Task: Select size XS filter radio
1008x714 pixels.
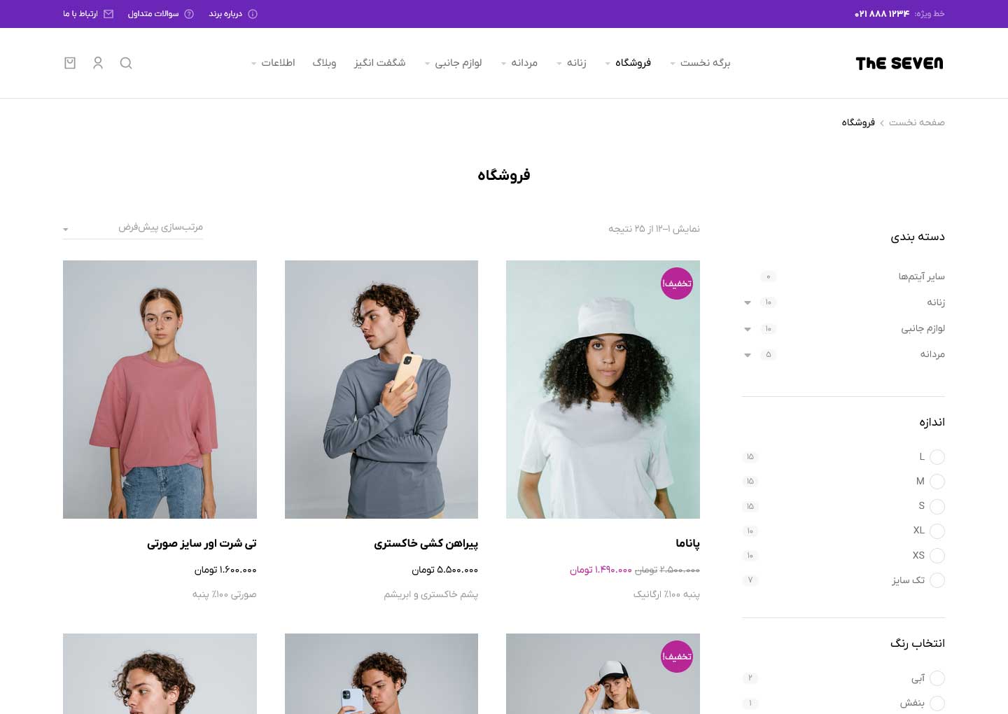Action: 937,556
